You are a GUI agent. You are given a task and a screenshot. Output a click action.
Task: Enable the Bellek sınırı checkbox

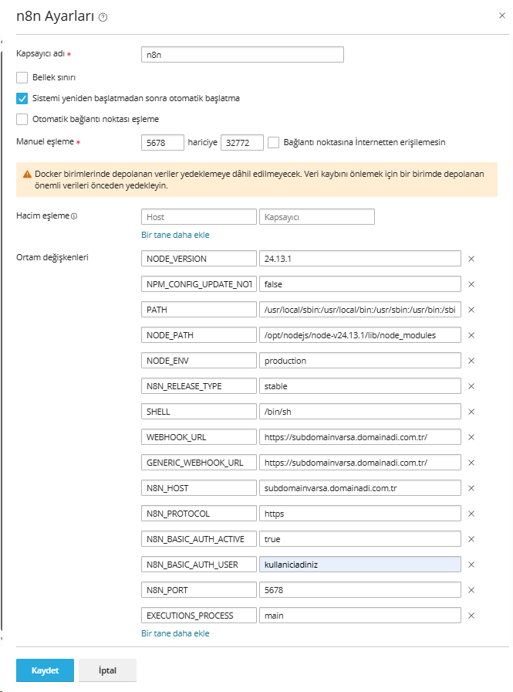tap(22, 78)
